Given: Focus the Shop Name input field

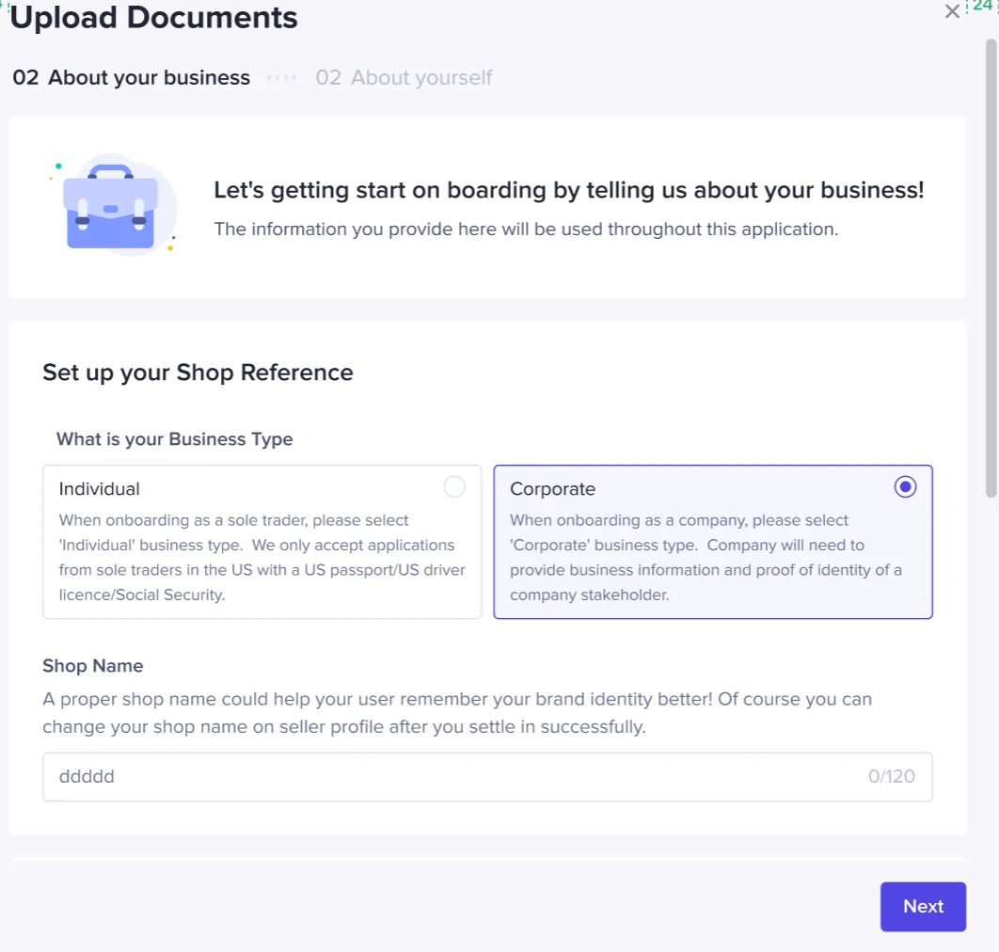Looking at the screenshot, I should point(452,777).
